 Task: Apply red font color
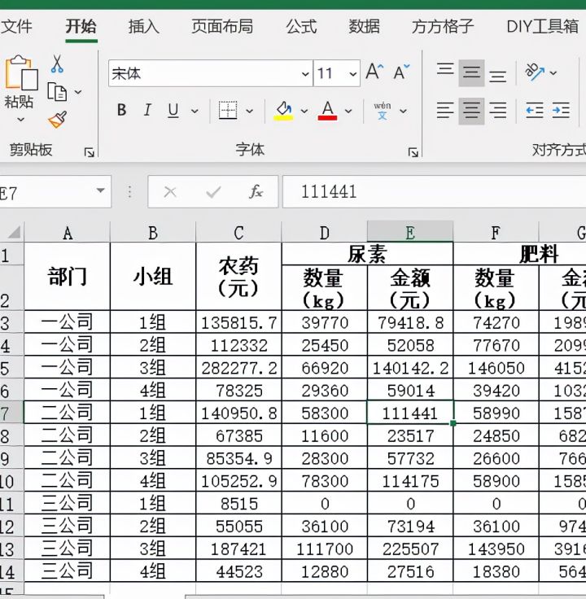[x=327, y=111]
